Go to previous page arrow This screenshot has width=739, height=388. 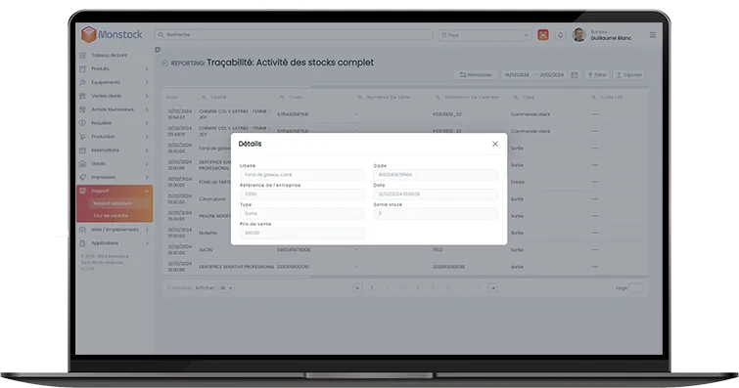coord(357,287)
